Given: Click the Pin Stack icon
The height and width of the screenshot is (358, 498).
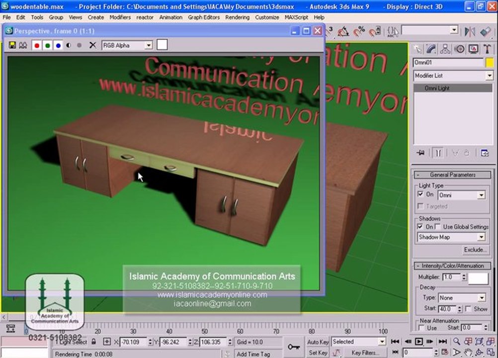Looking at the screenshot, I should point(420,153).
